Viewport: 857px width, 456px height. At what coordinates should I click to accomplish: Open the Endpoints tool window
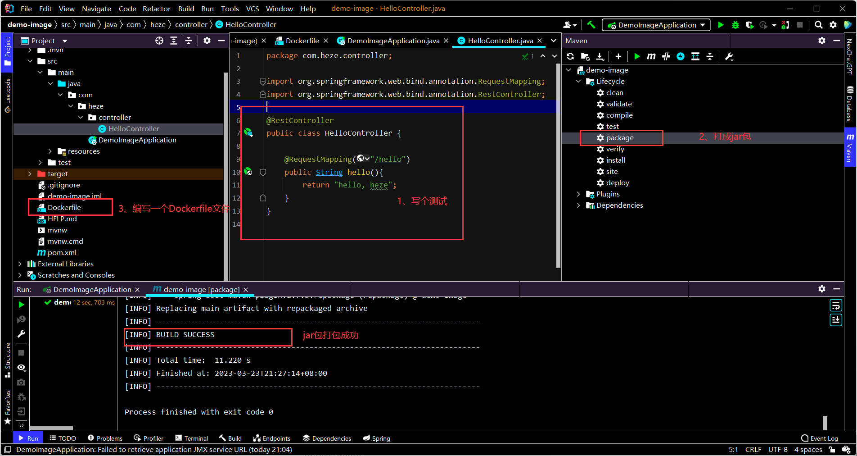tap(271, 438)
